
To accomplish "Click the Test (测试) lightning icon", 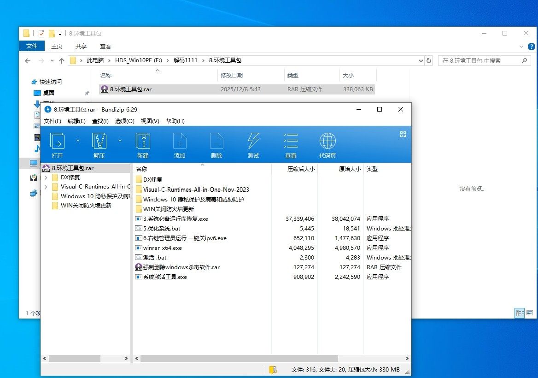I will coord(253,141).
